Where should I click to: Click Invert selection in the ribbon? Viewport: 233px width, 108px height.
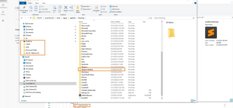coord(116,12)
